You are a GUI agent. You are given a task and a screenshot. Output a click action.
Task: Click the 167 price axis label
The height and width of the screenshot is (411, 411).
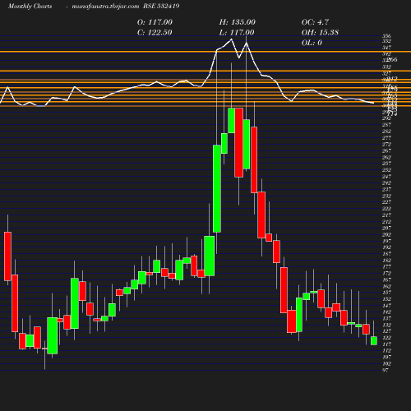tap(386, 279)
